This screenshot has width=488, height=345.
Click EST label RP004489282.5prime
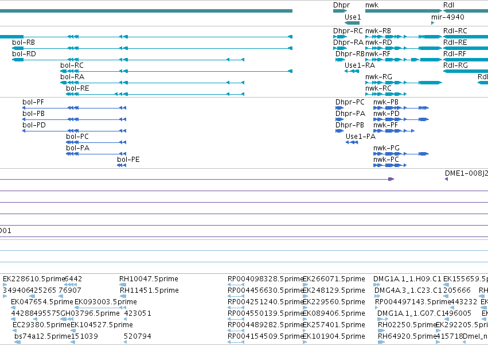pos(266,325)
